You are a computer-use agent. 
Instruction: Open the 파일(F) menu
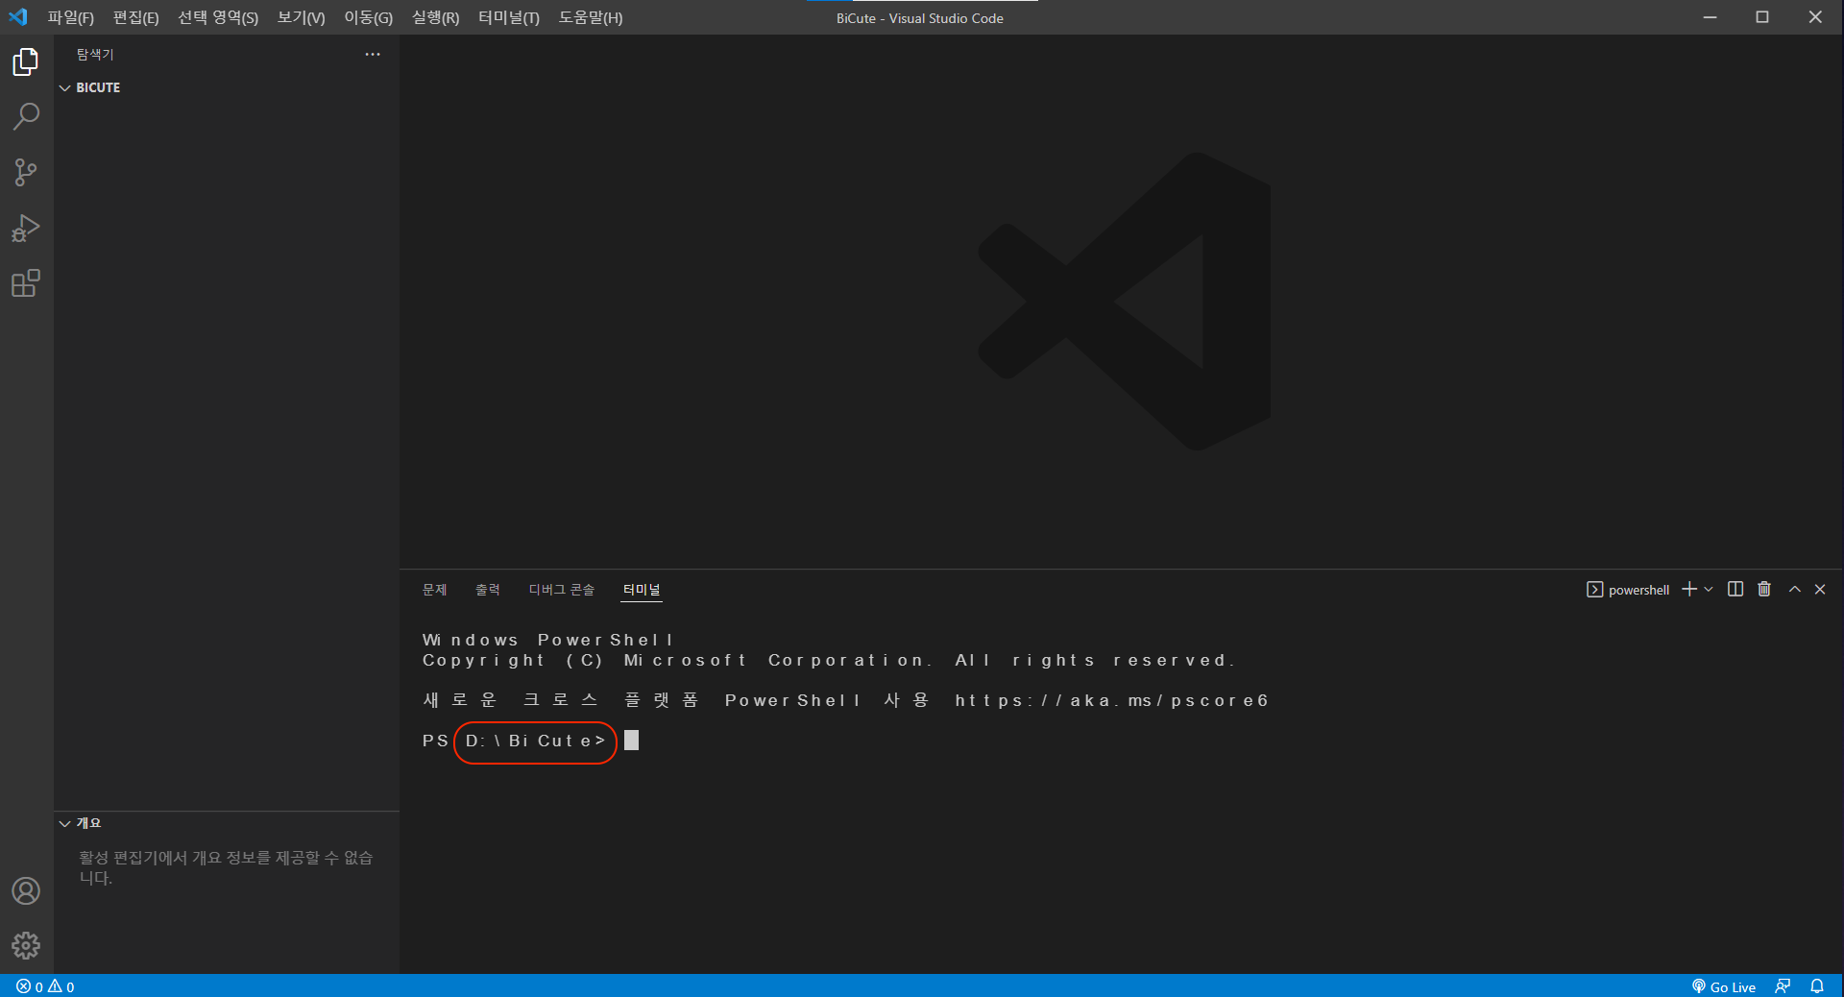(71, 17)
